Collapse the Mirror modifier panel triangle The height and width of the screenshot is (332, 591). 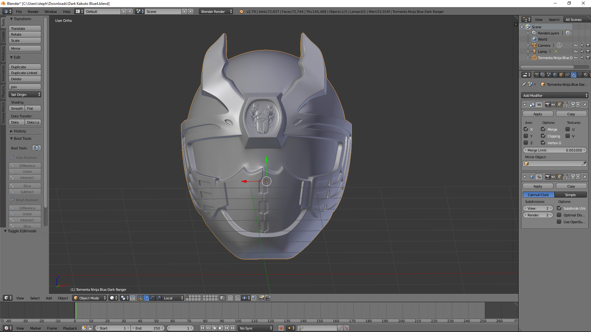525,105
